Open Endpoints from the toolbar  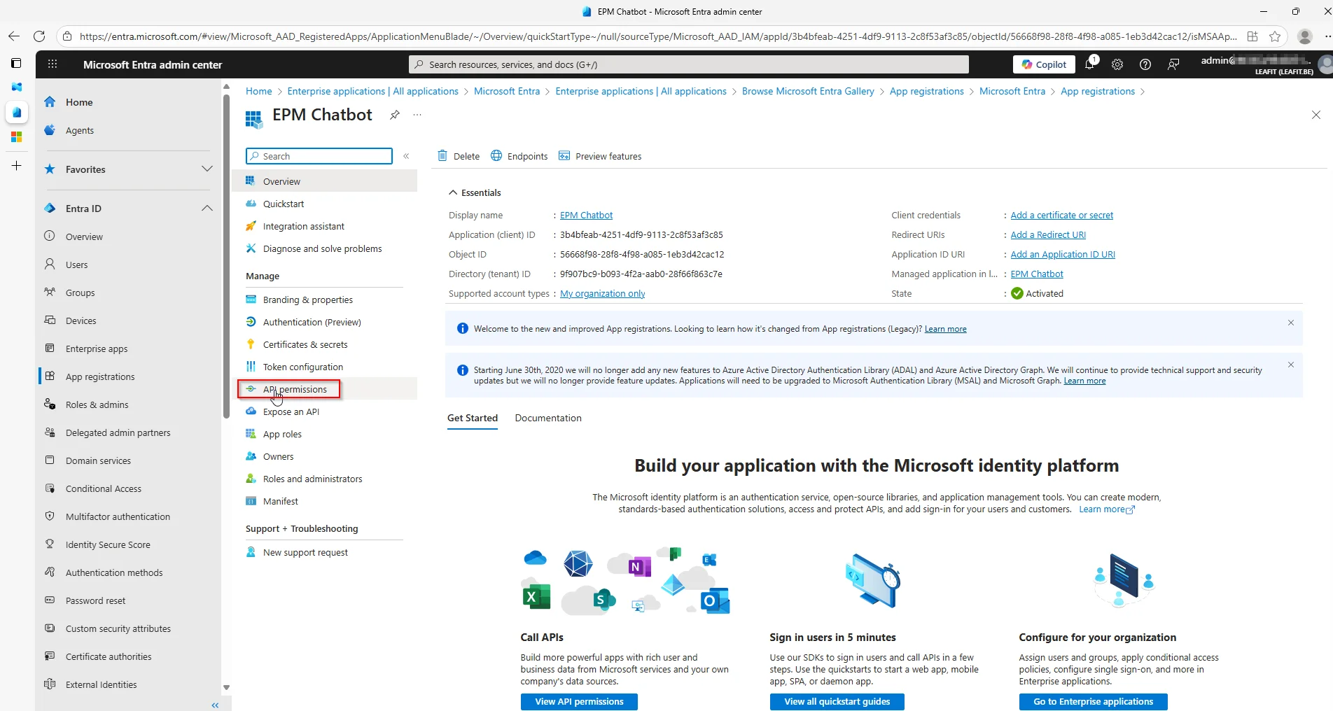pyautogui.click(x=519, y=156)
